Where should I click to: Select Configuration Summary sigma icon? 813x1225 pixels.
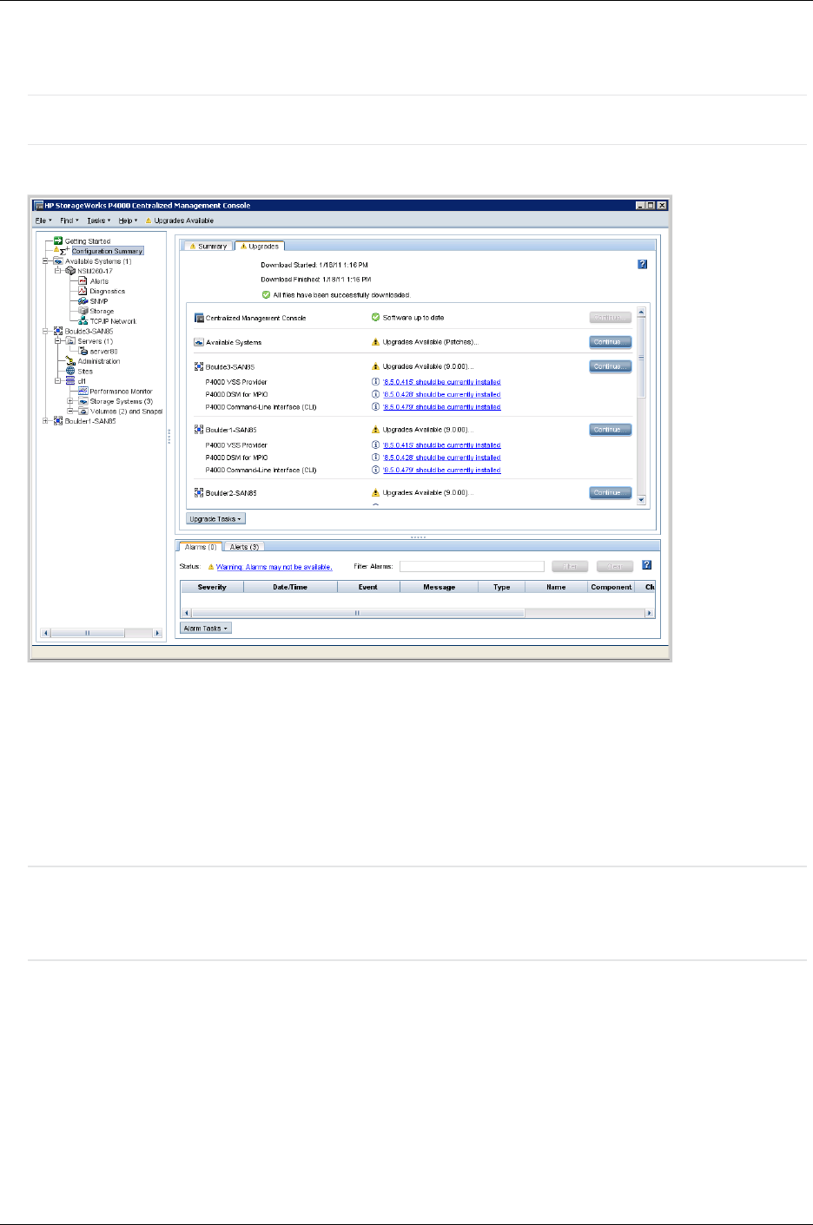point(64,251)
